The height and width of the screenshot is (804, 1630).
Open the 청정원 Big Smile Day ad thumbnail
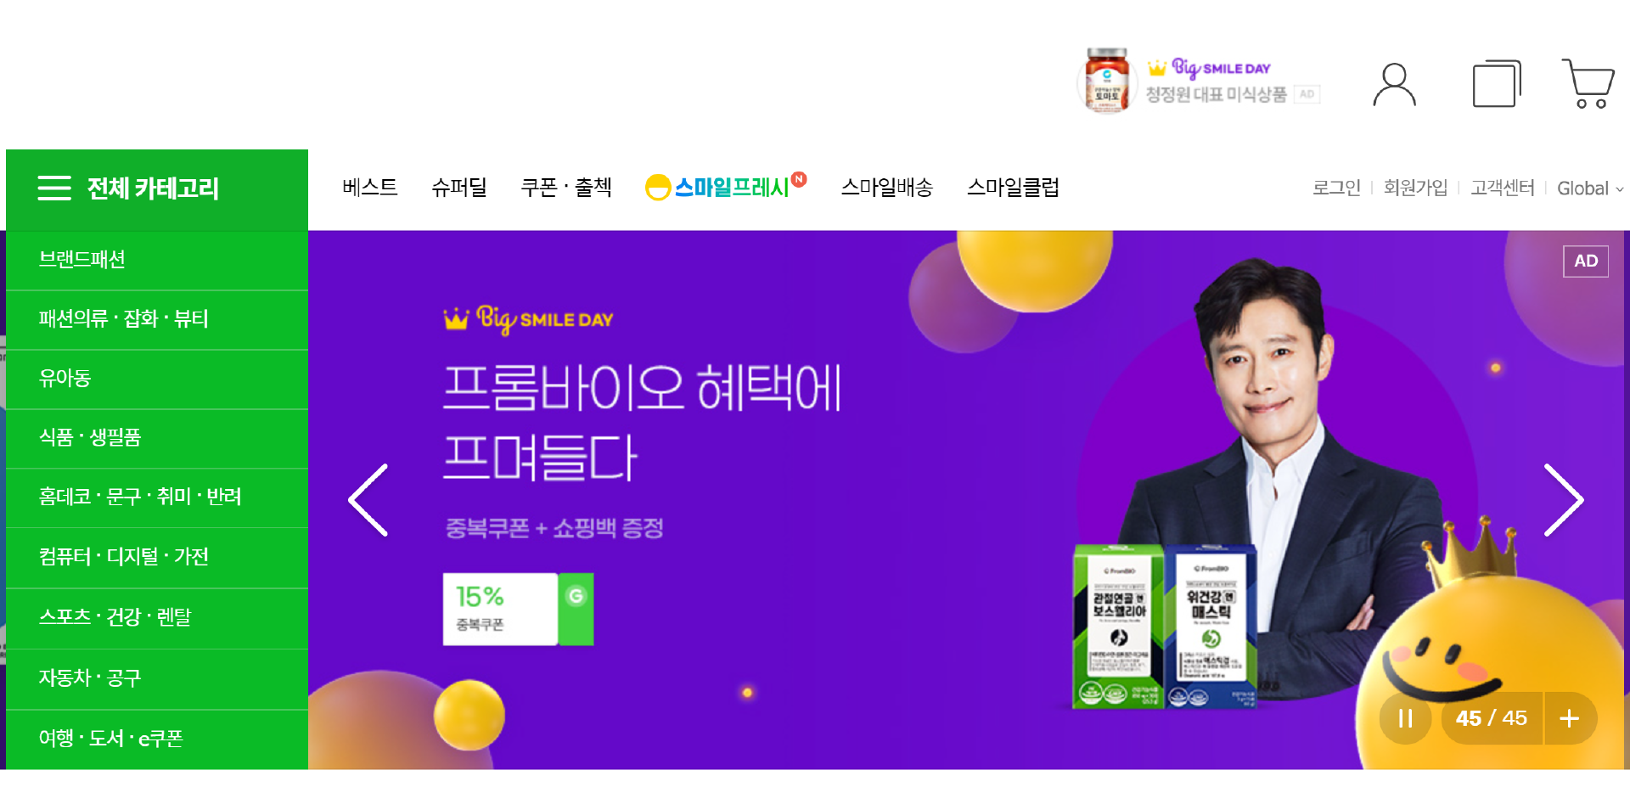click(1199, 82)
